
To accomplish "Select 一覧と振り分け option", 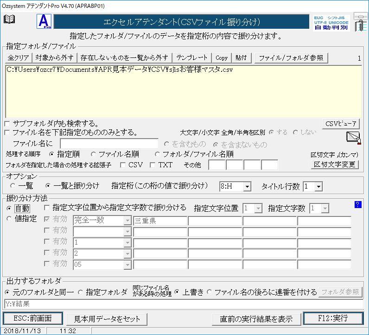I will click(x=48, y=186).
